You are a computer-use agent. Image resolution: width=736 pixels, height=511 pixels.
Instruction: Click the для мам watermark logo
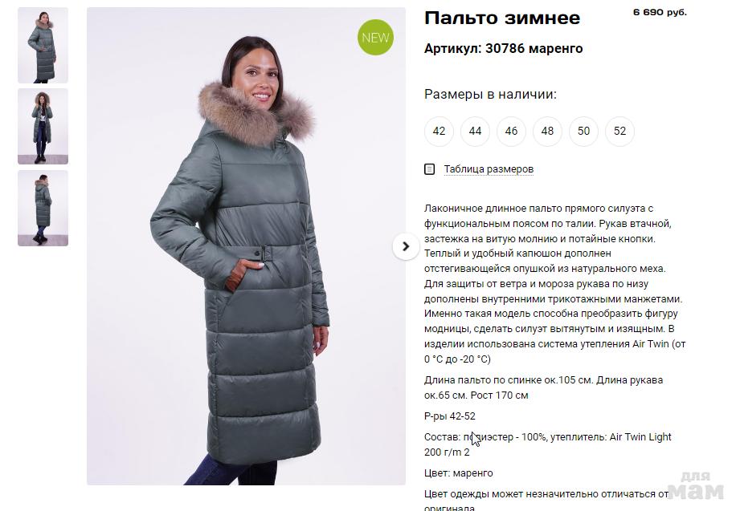pyautogui.click(x=696, y=485)
